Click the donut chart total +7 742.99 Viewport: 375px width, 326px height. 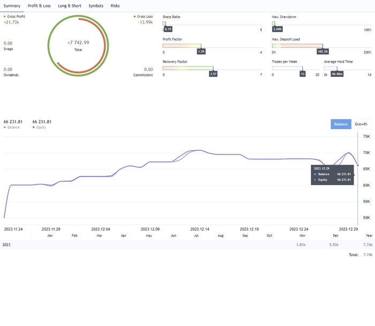point(78,42)
